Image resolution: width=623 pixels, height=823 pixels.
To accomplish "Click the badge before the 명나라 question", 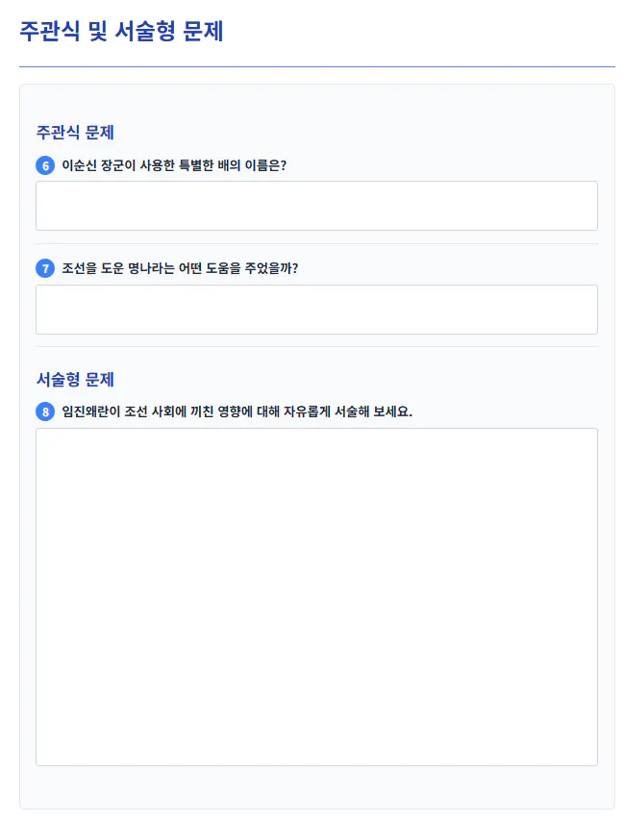I will point(44,269).
